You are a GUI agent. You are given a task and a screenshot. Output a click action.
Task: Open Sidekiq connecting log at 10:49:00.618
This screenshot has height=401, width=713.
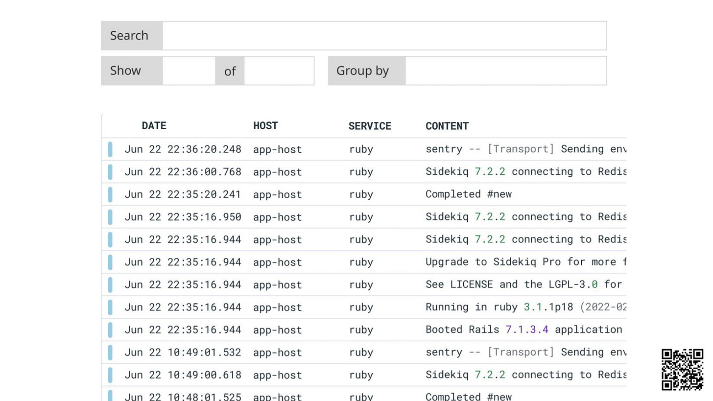526,375
